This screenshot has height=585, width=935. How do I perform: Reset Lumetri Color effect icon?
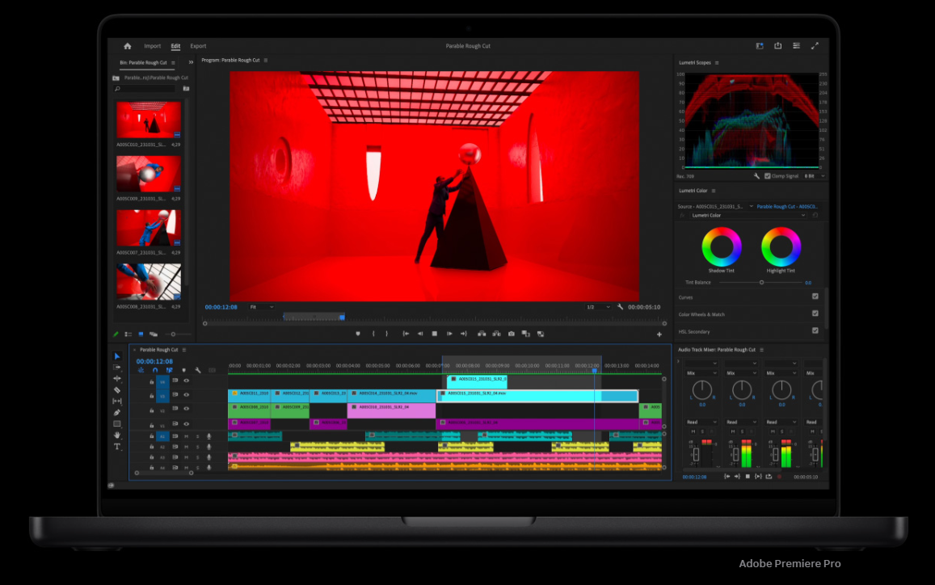tap(815, 215)
